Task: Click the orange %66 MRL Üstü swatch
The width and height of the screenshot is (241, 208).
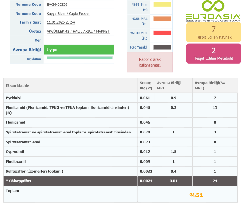Action: (162, 19)
